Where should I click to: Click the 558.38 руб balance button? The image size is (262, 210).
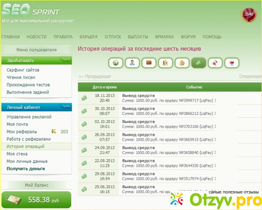tap(37, 200)
